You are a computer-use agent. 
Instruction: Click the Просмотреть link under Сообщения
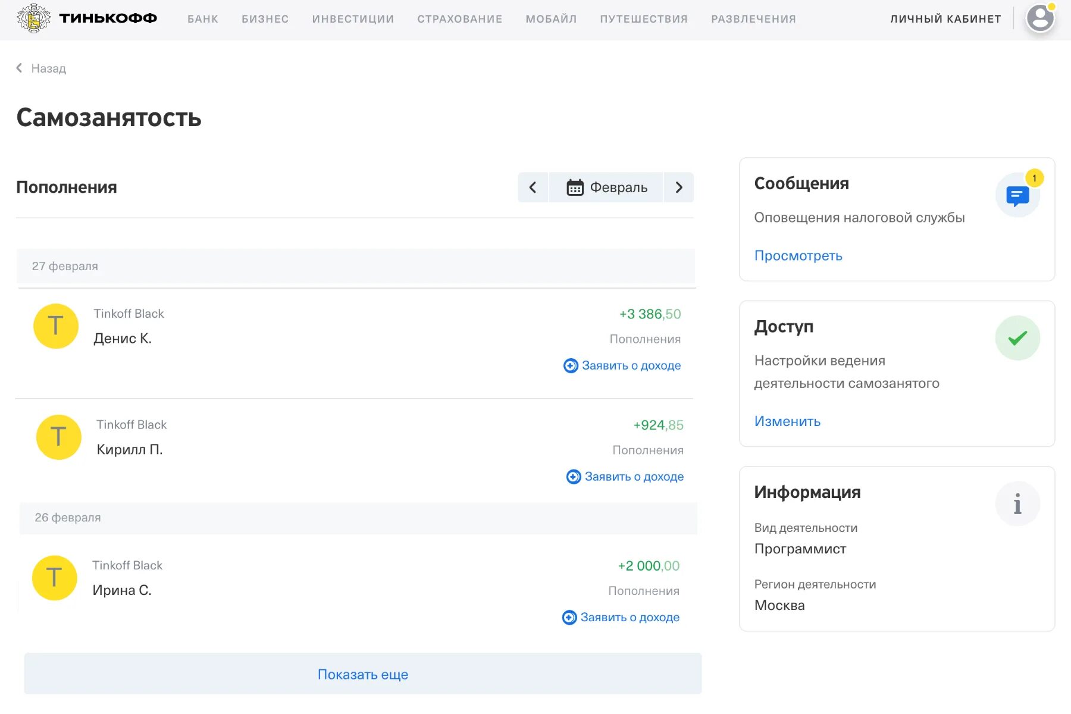point(798,256)
